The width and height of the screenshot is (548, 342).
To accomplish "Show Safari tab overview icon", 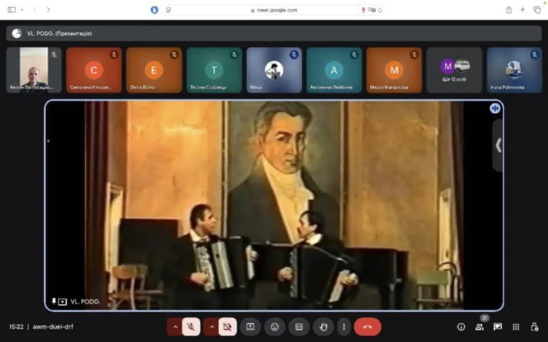I will (x=537, y=10).
